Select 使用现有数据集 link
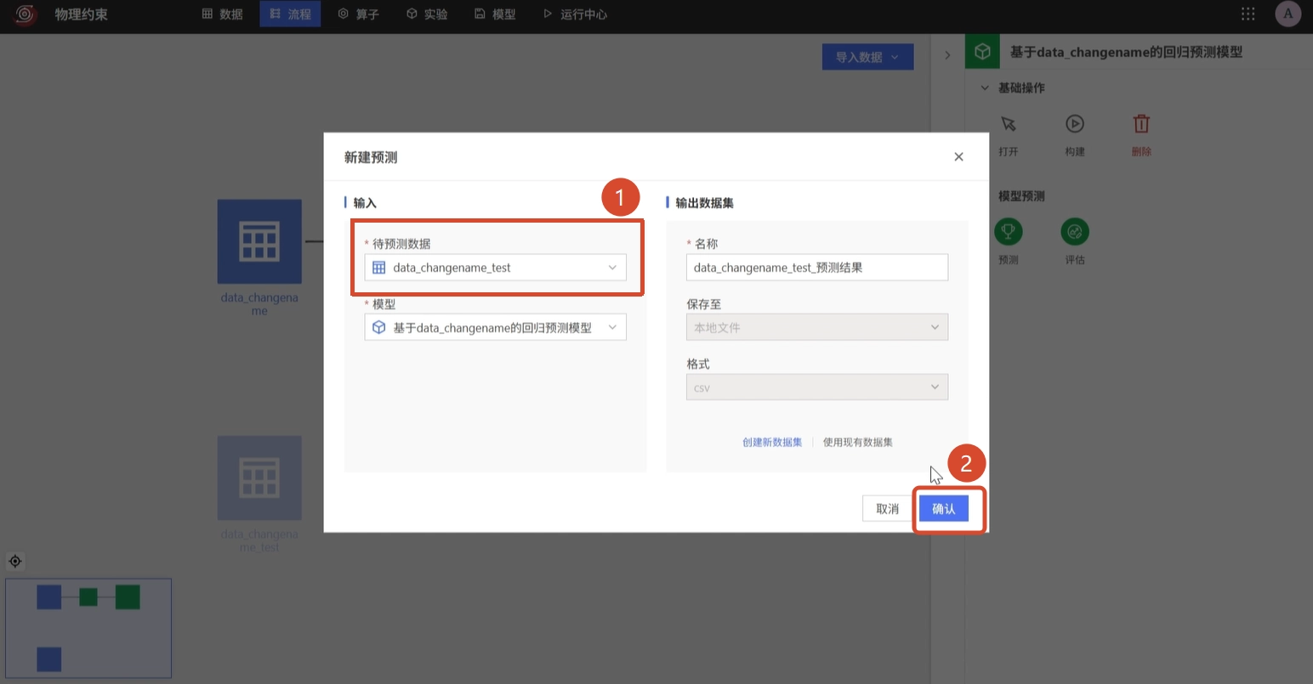 (x=858, y=442)
